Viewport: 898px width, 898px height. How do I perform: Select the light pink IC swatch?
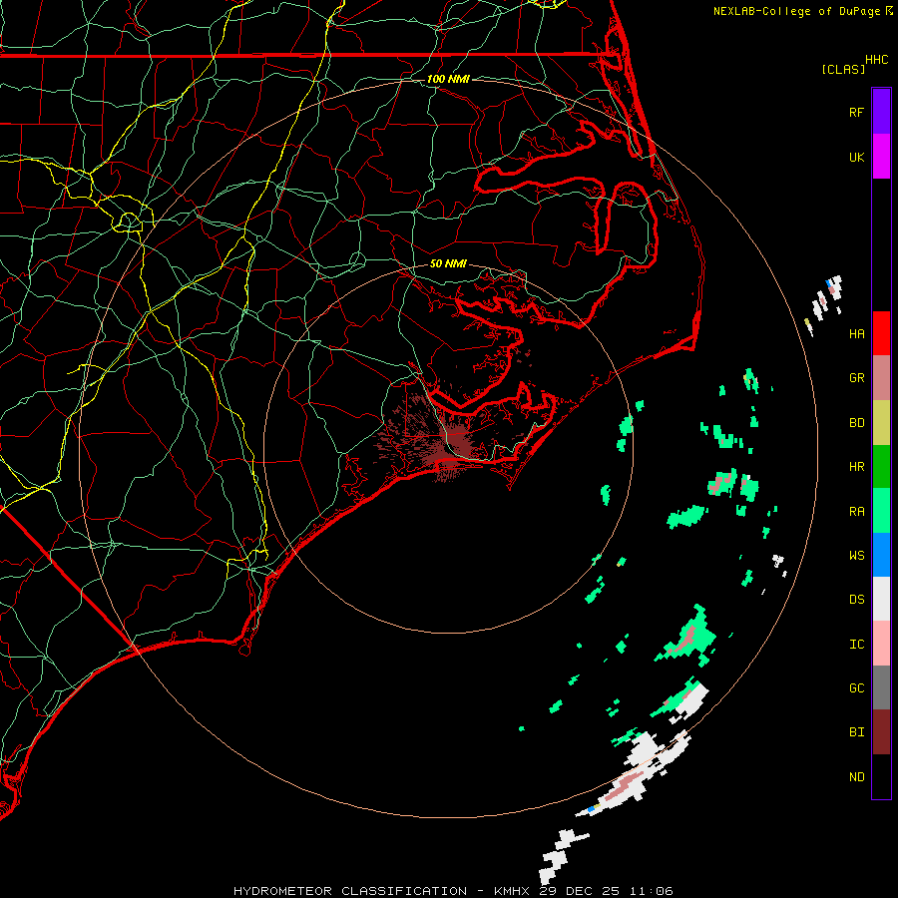(881, 644)
